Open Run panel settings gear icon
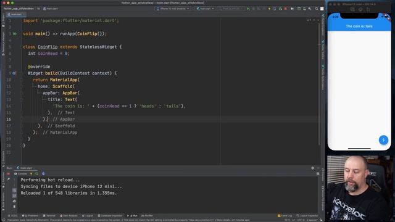 pos(313,168)
